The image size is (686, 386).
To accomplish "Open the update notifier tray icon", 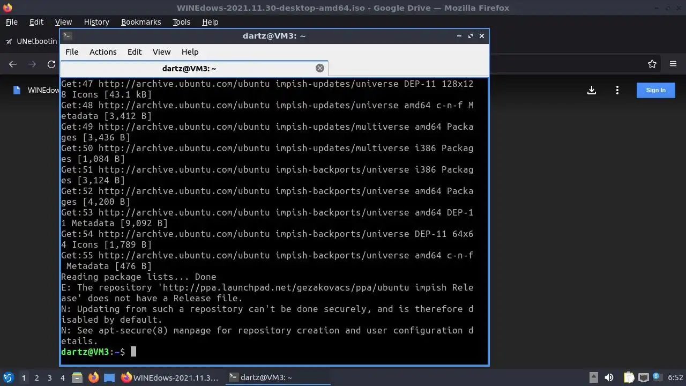I will point(658,377).
